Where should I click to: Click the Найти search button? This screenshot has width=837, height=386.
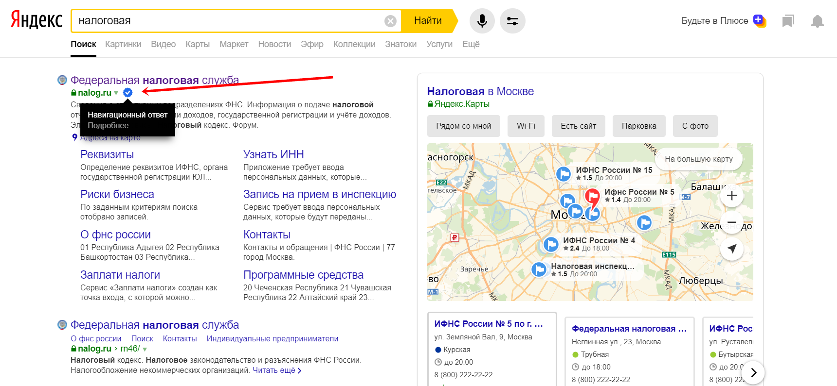[x=428, y=21]
